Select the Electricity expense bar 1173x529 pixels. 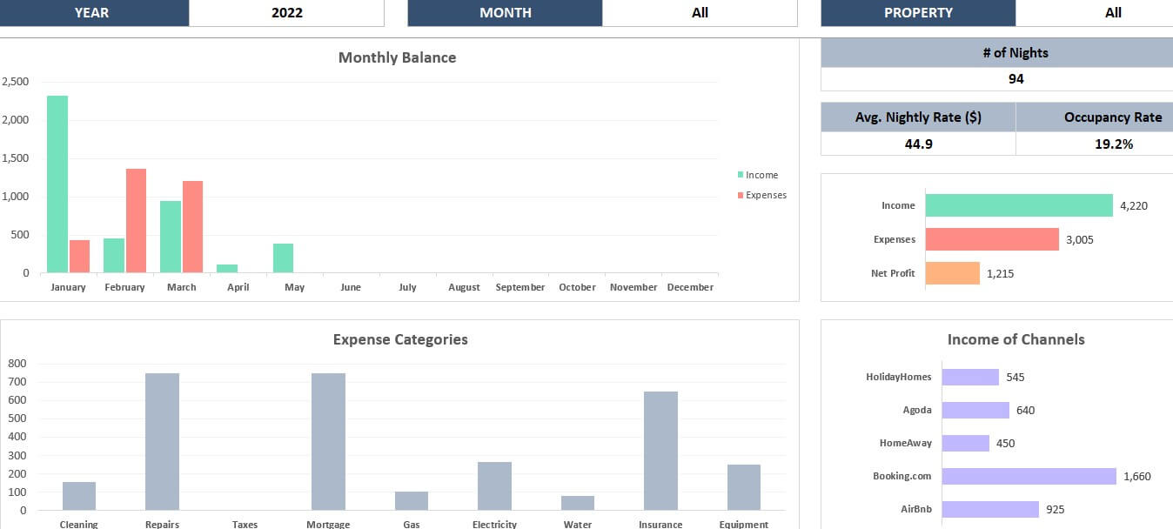[x=494, y=486]
